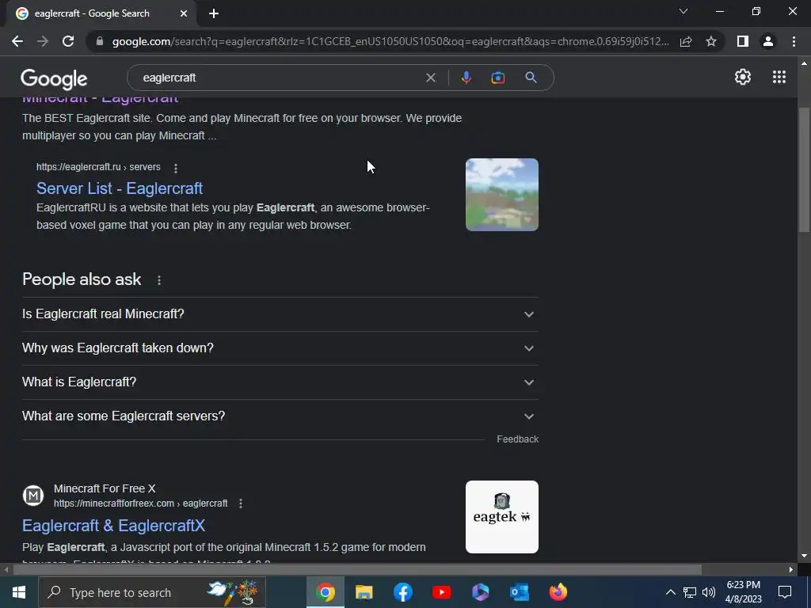The image size is (811, 608).
Task: Click the scroll right arrow on horizontal scrollbar
Action: (791, 570)
